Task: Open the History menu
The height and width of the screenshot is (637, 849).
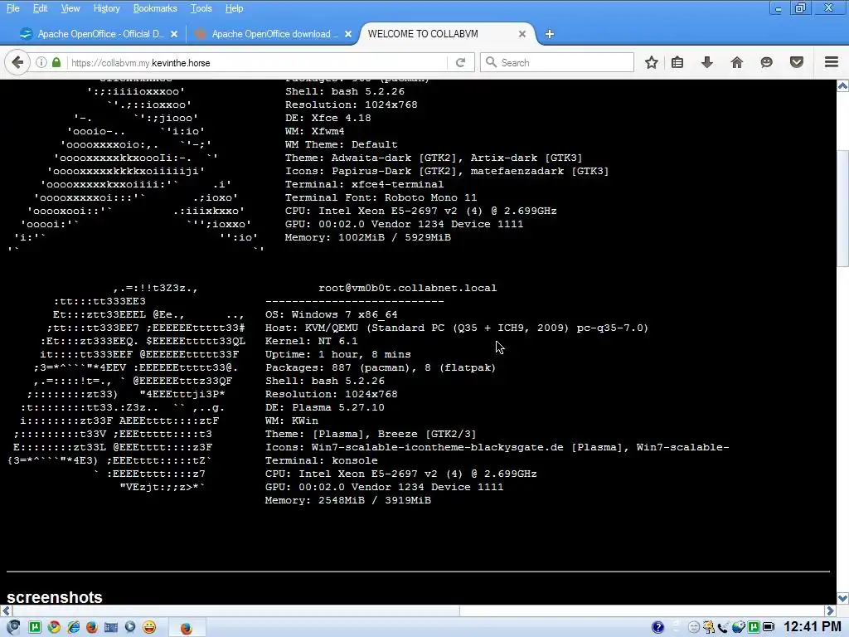Action: point(107,8)
